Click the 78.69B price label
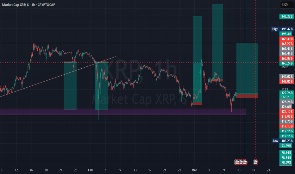Image resolution: width=295 pixels, height=174 pixels. pos(286,162)
